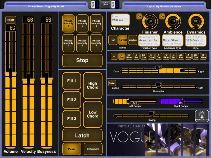Select the dash (no key) button

coord(114,56)
